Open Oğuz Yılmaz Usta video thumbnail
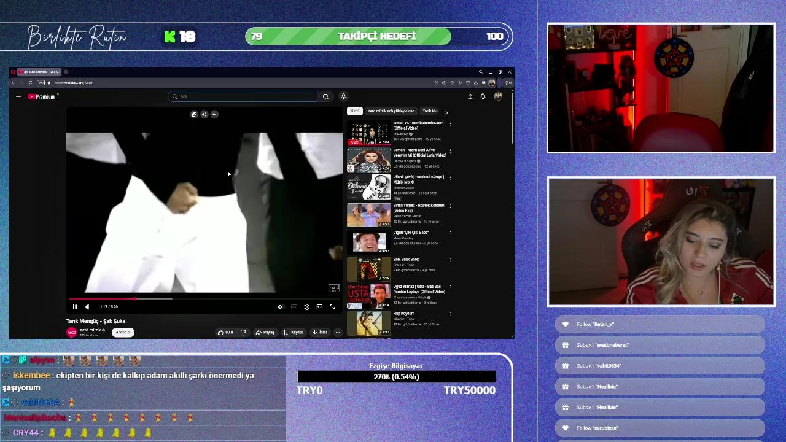This screenshot has width=786, height=442. [369, 296]
